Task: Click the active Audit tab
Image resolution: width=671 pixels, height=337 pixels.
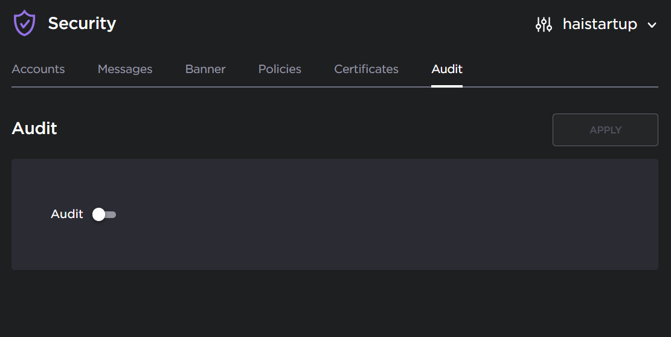Action: [447, 69]
